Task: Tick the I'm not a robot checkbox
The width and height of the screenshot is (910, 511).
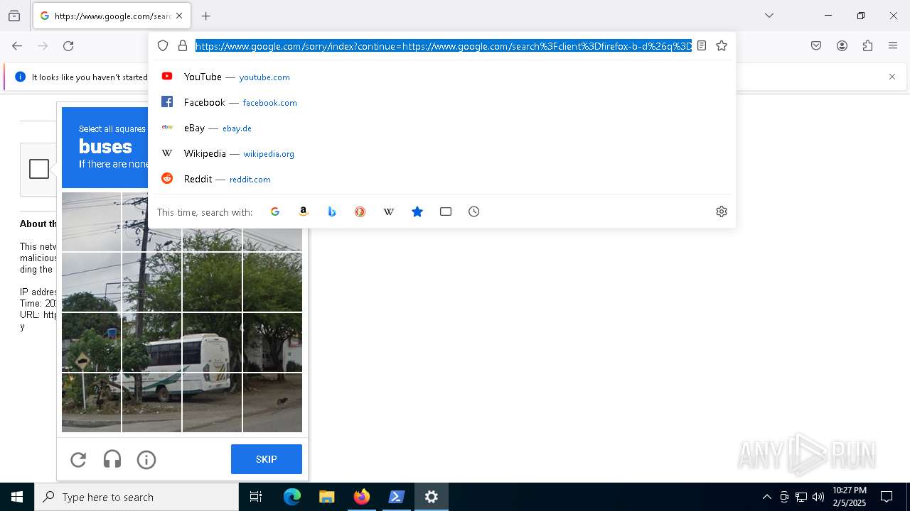Action: click(39, 169)
